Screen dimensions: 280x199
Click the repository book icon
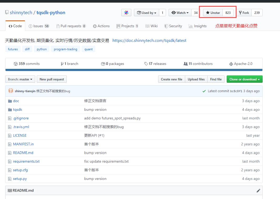(7, 12)
